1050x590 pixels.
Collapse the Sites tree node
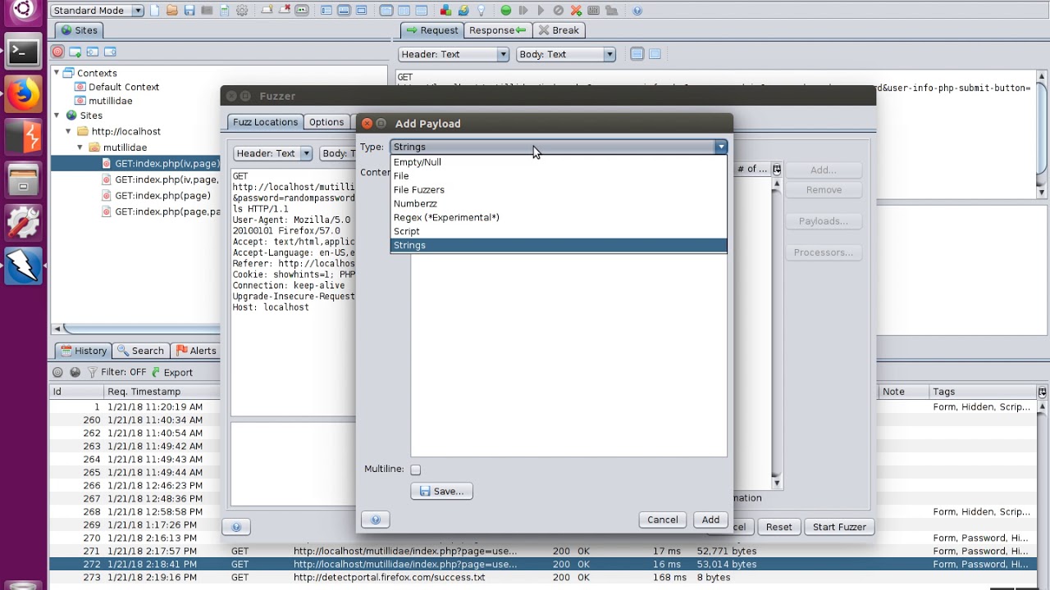[57, 116]
